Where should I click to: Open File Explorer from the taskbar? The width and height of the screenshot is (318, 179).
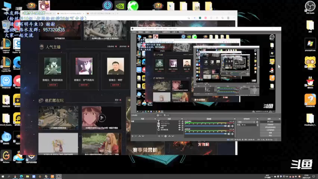pyautogui.click(x=27, y=177)
